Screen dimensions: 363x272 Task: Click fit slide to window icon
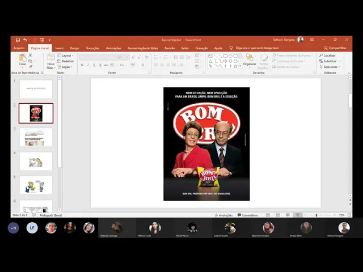coord(349,215)
